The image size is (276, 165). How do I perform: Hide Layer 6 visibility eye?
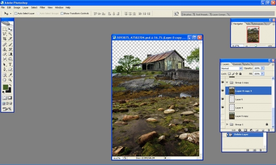click(223, 99)
